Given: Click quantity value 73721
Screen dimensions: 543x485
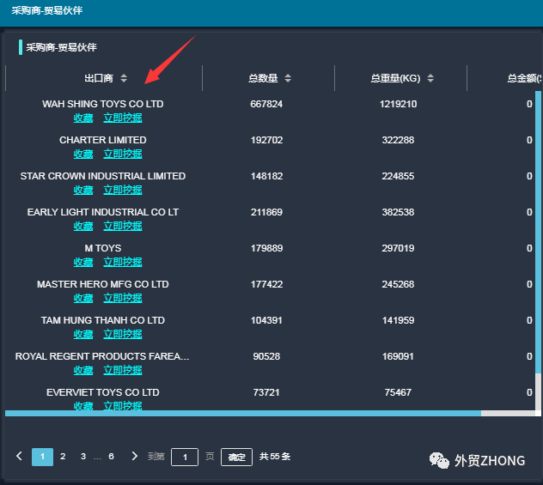Looking at the screenshot, I should (x=266, y=392).
